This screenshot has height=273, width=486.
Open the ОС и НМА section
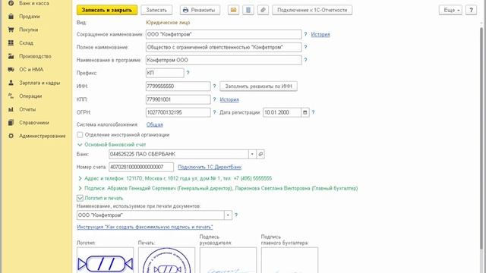tap(31, 70)
